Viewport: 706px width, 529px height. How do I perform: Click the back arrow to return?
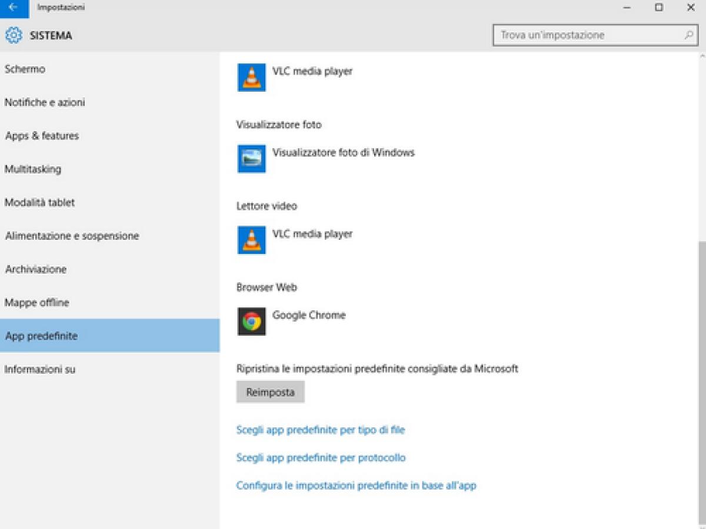pyautogui.click(x=12, y=9)
